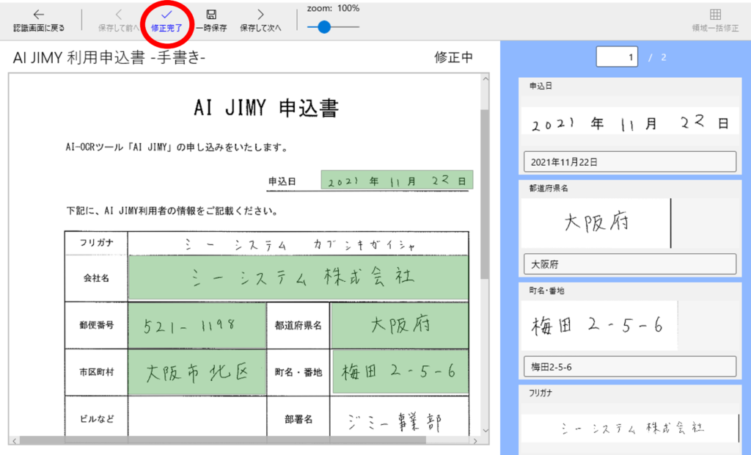This screenshot has width=751, height=455.
Task: Click the scroll-left arrow at the bottom
Action: point(15,440)
